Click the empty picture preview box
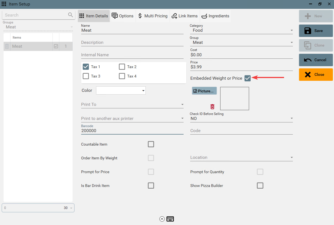The height and width of the screenshot is (225, 334). pyautogui.click(x=235, y=99)
